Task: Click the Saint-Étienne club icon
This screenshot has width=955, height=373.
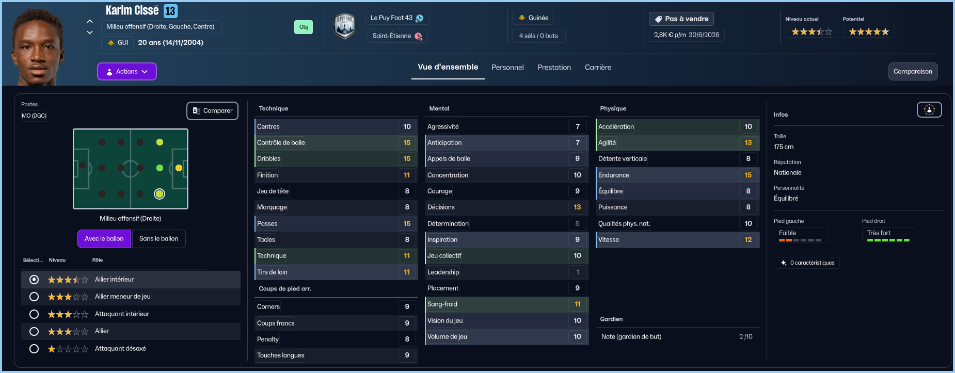Action: [418, 36]
